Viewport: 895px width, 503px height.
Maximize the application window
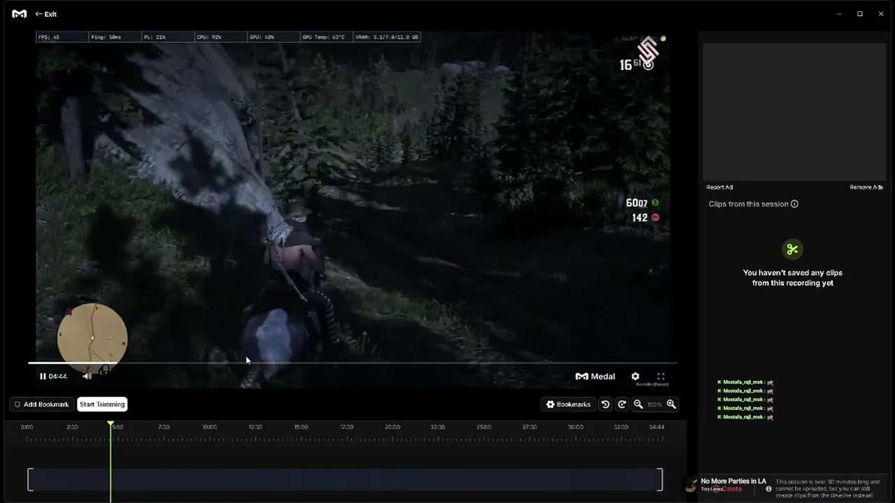click(x=860, y=14)
